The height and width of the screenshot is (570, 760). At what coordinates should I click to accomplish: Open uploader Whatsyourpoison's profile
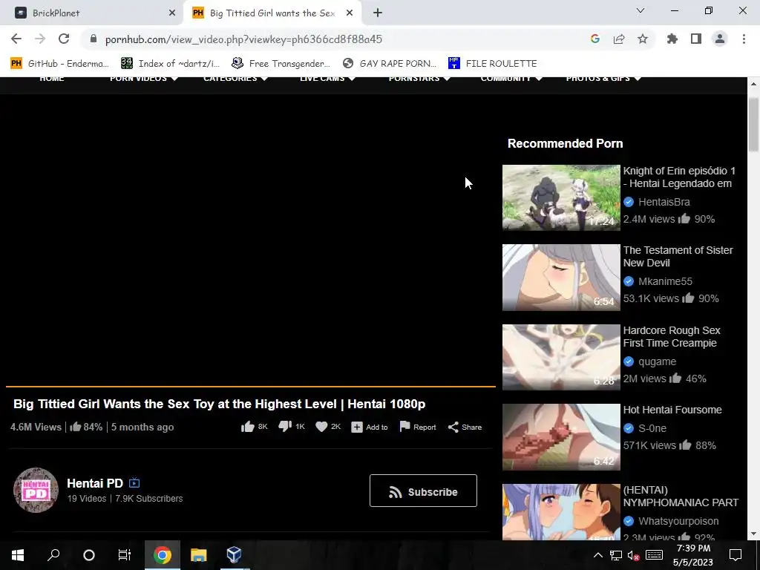678,521
